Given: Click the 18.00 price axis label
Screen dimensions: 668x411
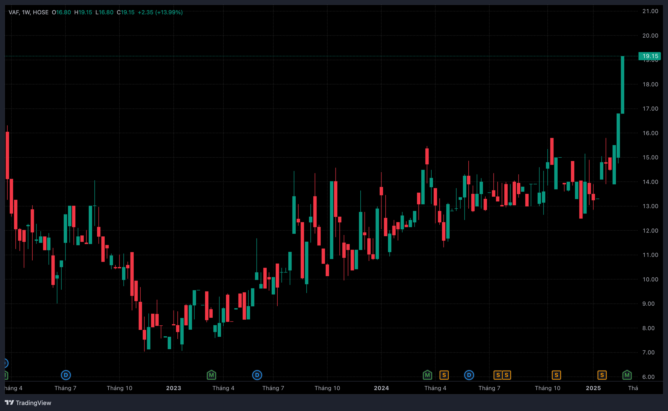Looking at the screenshot, I should point(650,84).
